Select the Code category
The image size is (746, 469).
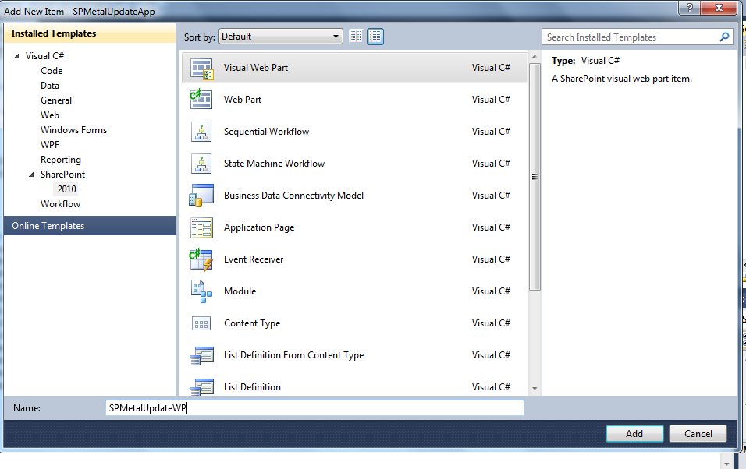tap(52, 71)
